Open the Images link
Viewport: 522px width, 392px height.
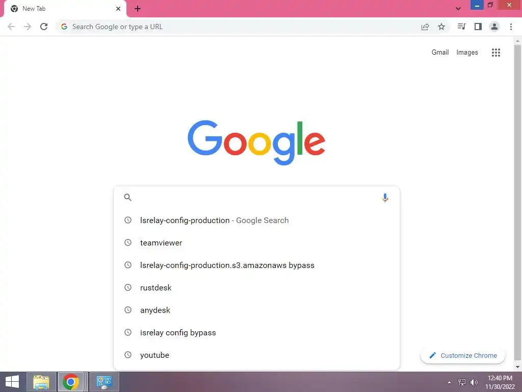click(467, 53)
